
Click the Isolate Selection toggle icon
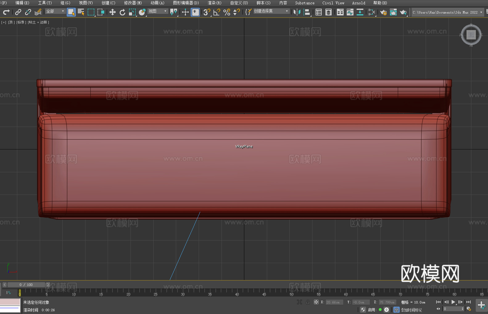click(x=299, y=302)
